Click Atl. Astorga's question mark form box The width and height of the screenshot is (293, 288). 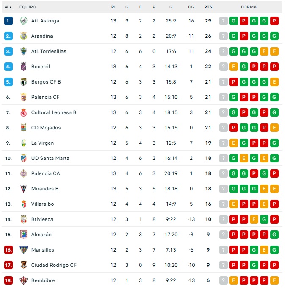[224, 21]
